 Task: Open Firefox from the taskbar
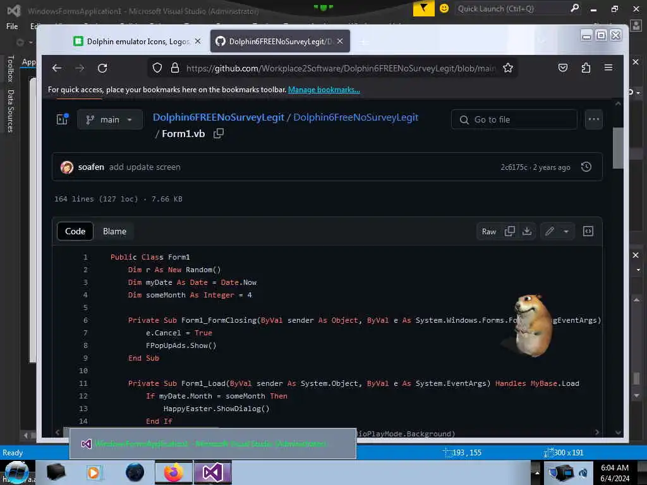tap(174, 472)
